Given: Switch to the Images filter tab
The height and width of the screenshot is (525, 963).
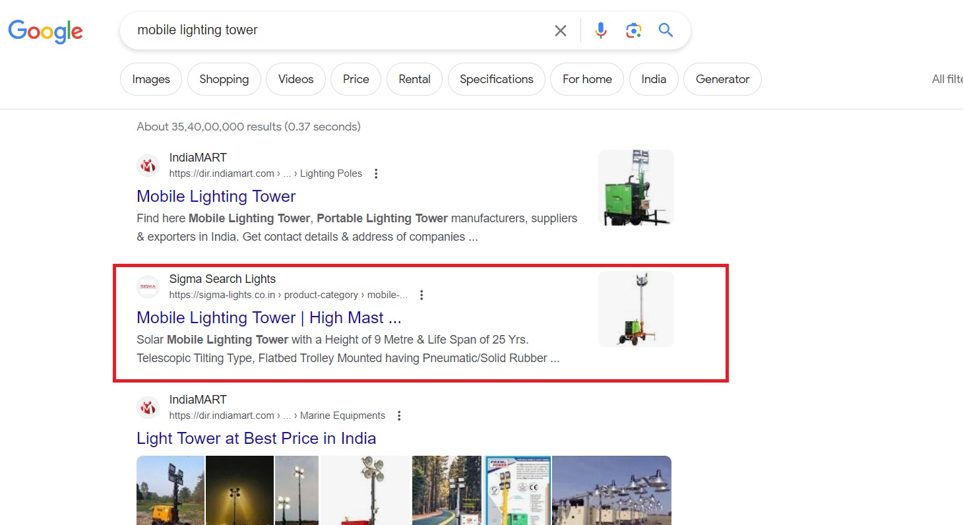Looking at the screenshot, I should click(x=151, y=79).
